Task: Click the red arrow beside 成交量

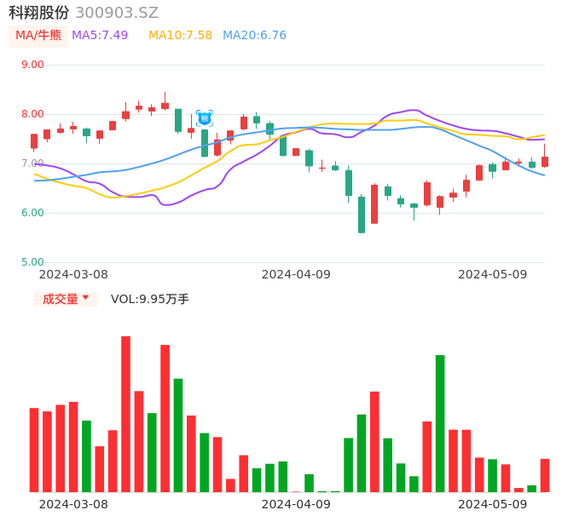Action: (85, 298)
